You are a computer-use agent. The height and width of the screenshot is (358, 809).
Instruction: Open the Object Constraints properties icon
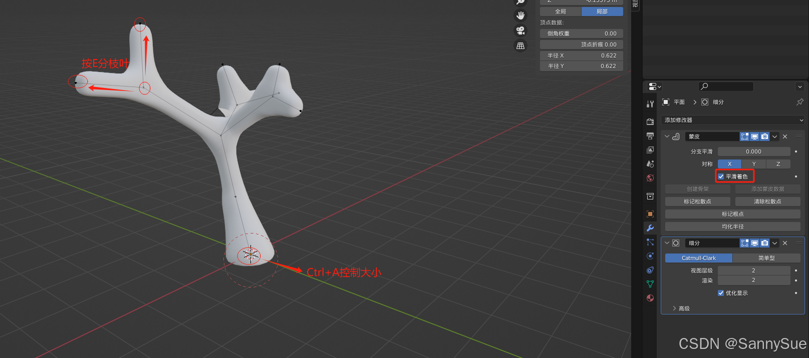click(x=650, y=270)
